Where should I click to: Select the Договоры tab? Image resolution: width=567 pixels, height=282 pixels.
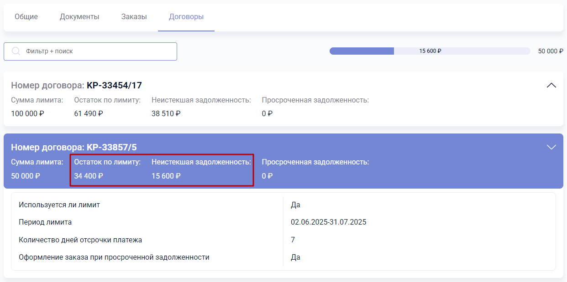pyautogui.click(x=186, y=17)
